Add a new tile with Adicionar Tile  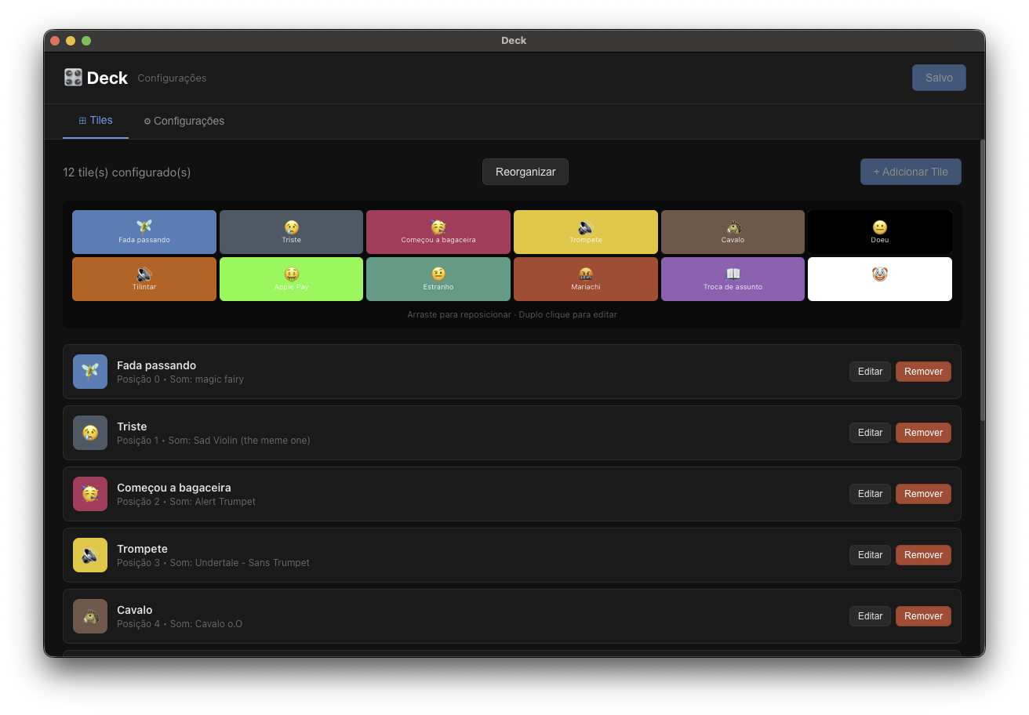tap(911, 172)
